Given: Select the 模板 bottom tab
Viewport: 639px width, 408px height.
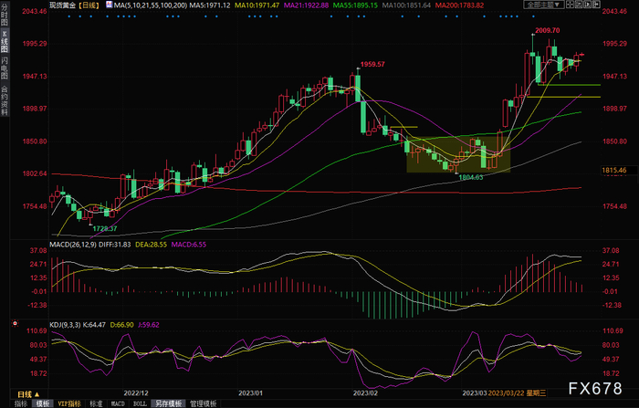Looking at the screenshot, I should (42, 403).
